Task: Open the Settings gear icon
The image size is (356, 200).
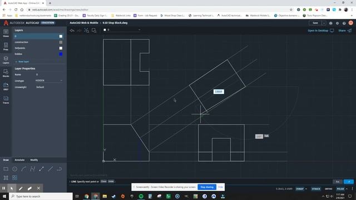Action: click(338, 23)
